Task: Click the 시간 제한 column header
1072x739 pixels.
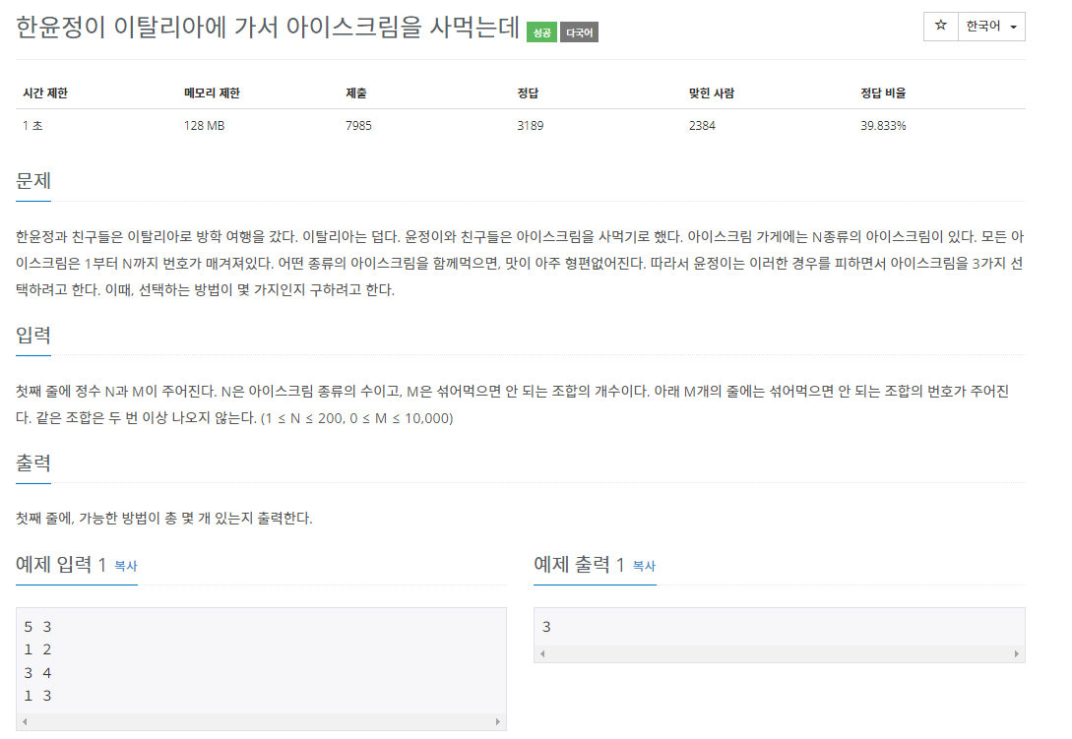Action: click(45, 92)
